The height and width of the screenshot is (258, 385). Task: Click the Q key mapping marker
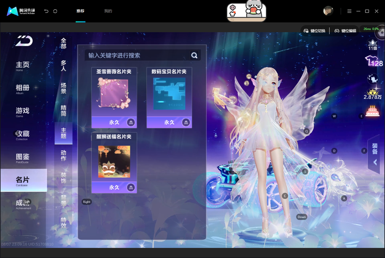point(307,131)
